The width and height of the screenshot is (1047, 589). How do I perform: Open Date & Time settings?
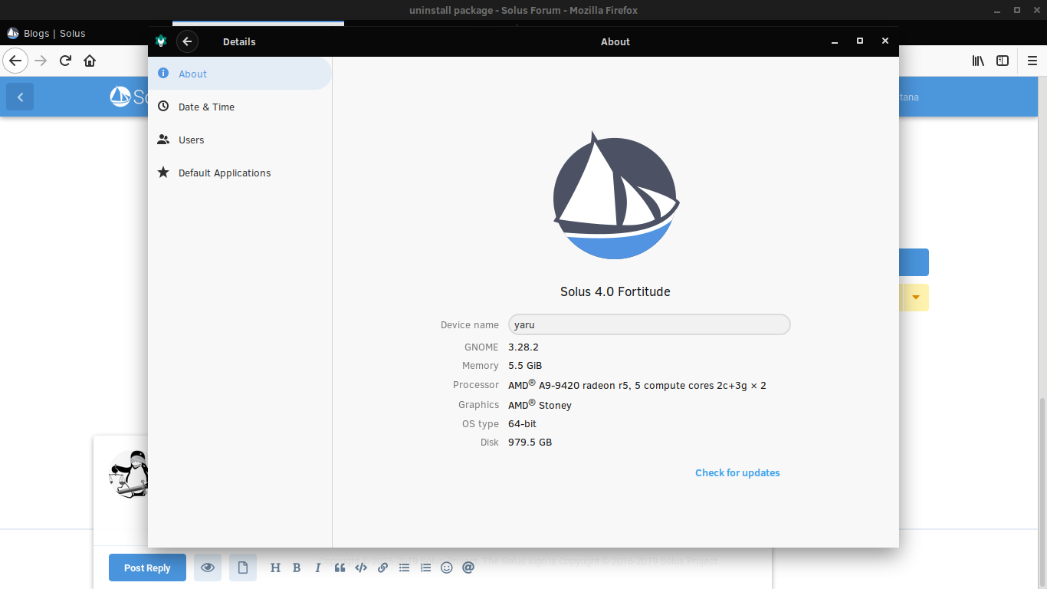206,107
